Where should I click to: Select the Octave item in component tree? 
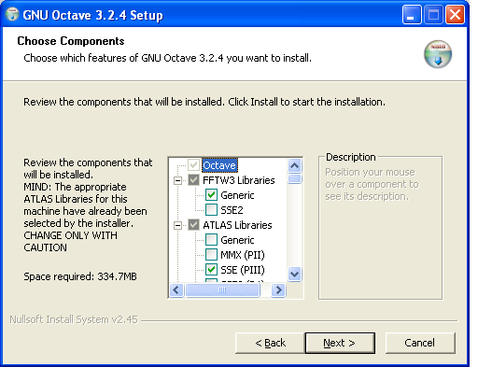[219, 165]
